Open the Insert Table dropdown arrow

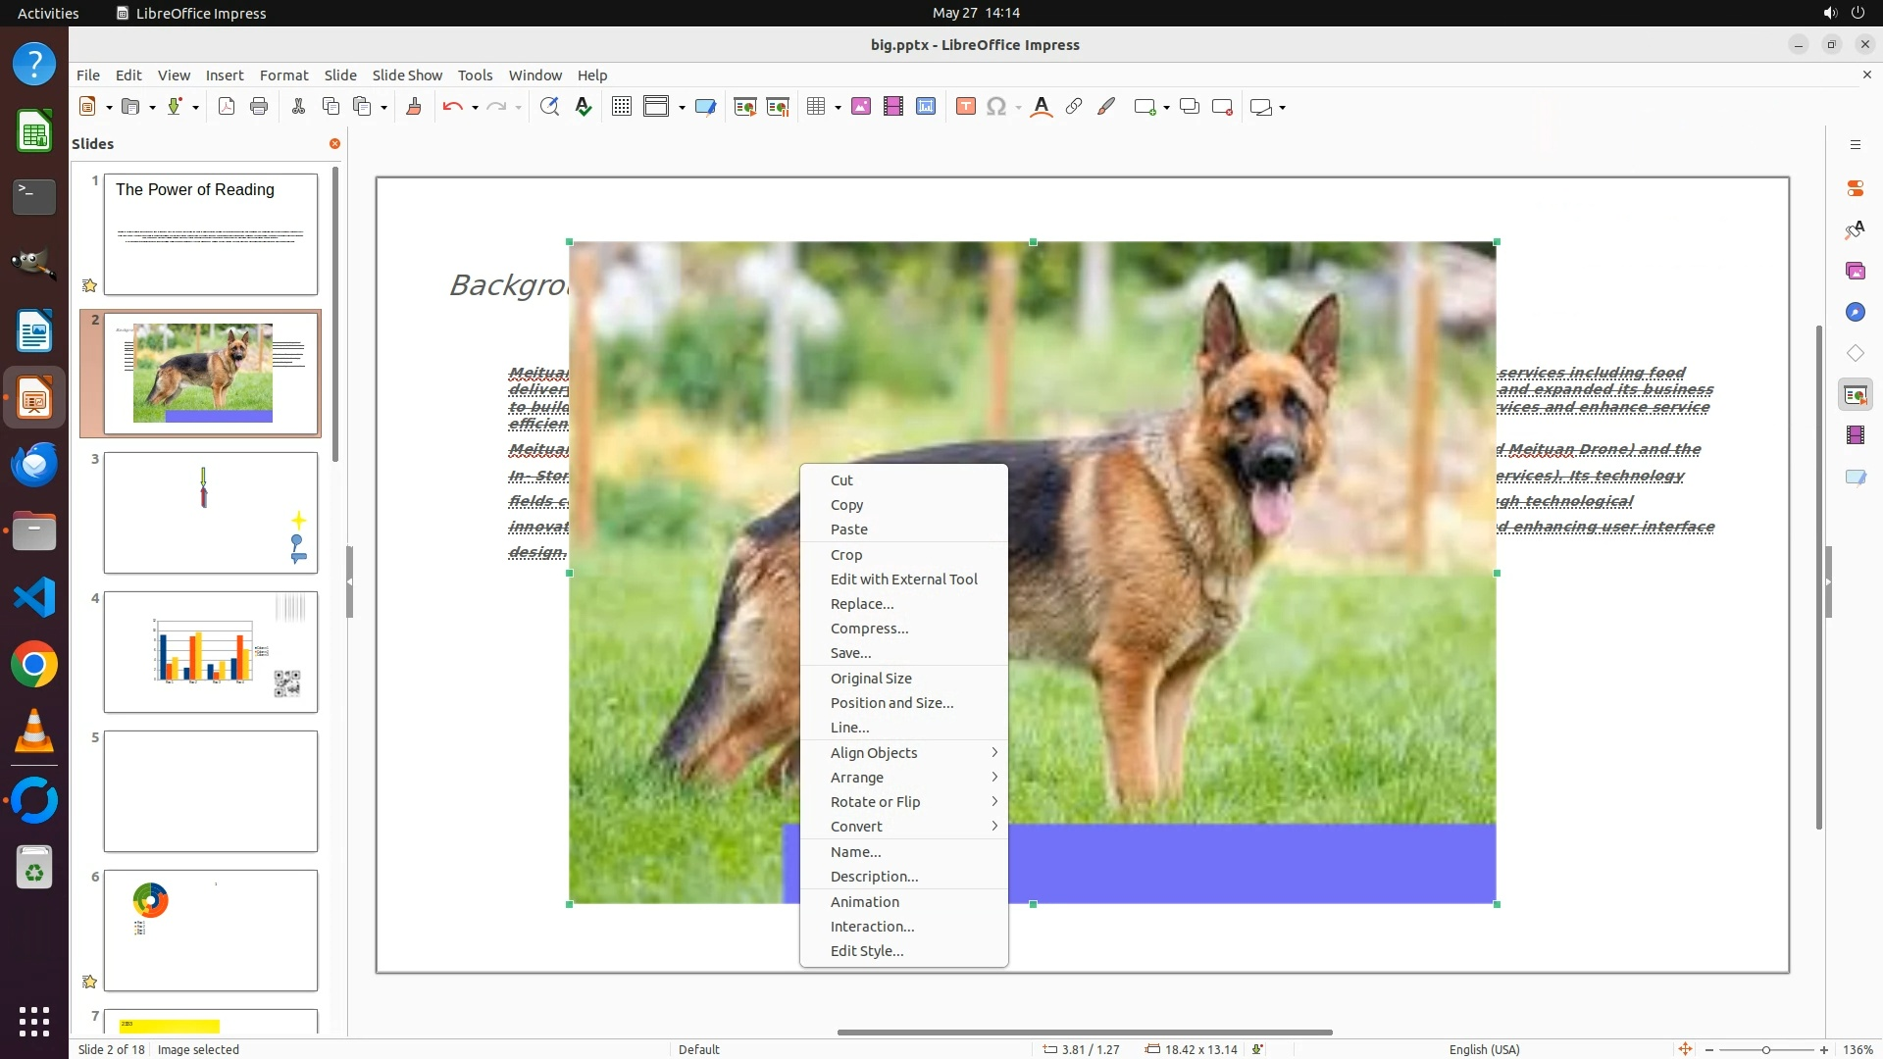[838, 107]
